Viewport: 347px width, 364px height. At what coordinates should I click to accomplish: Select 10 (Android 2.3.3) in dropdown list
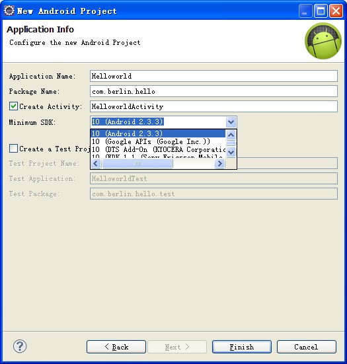coord(158,133)
